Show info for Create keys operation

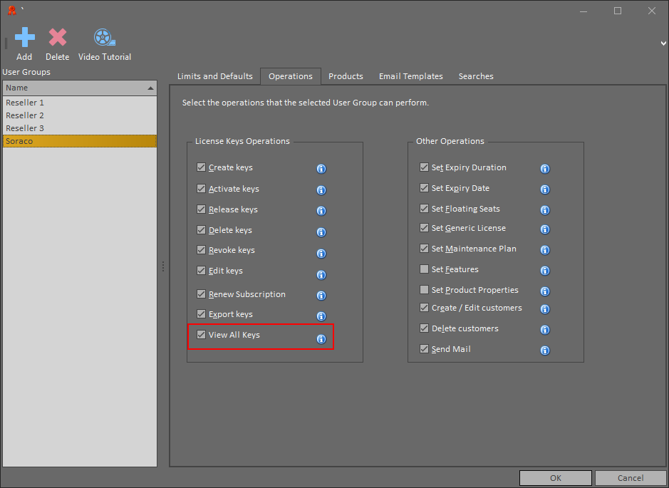(321, 169)
